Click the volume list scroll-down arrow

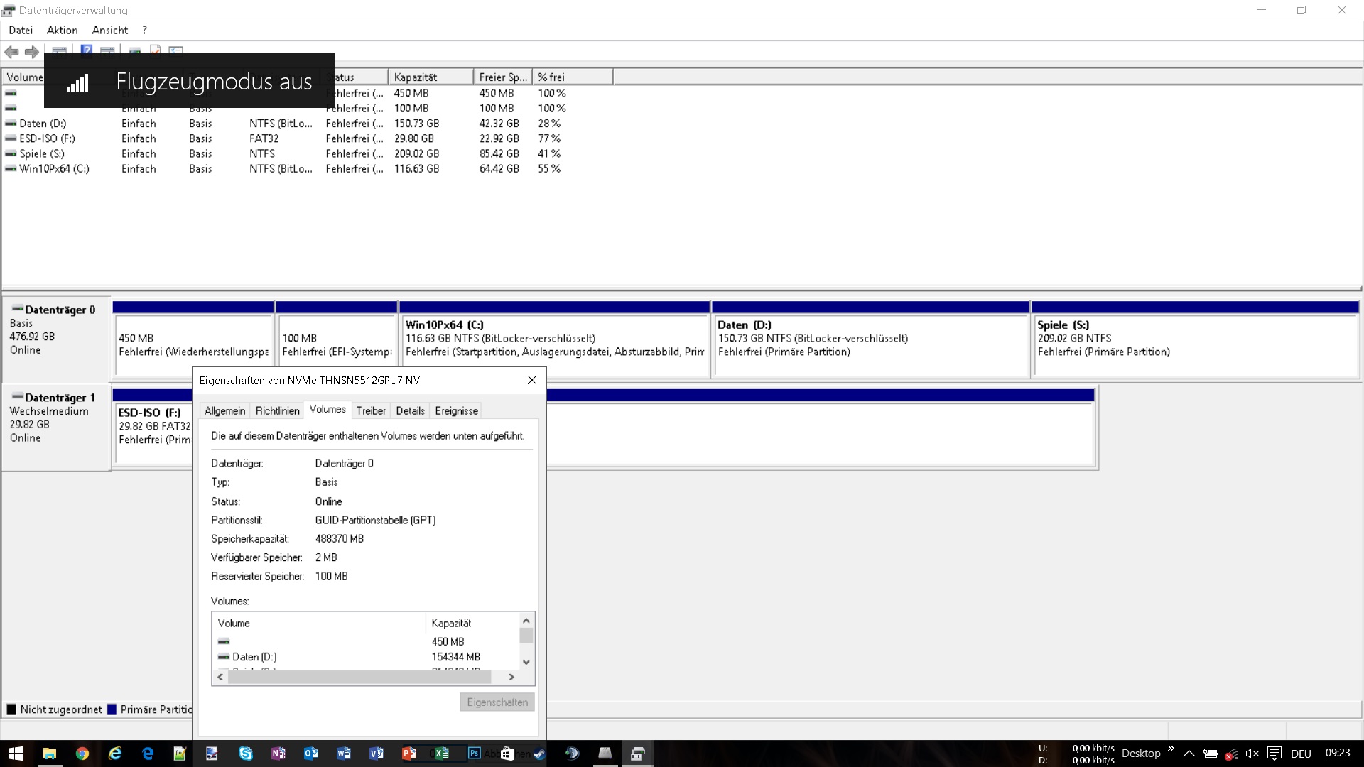pyautogui.click(x=526, y=662)
